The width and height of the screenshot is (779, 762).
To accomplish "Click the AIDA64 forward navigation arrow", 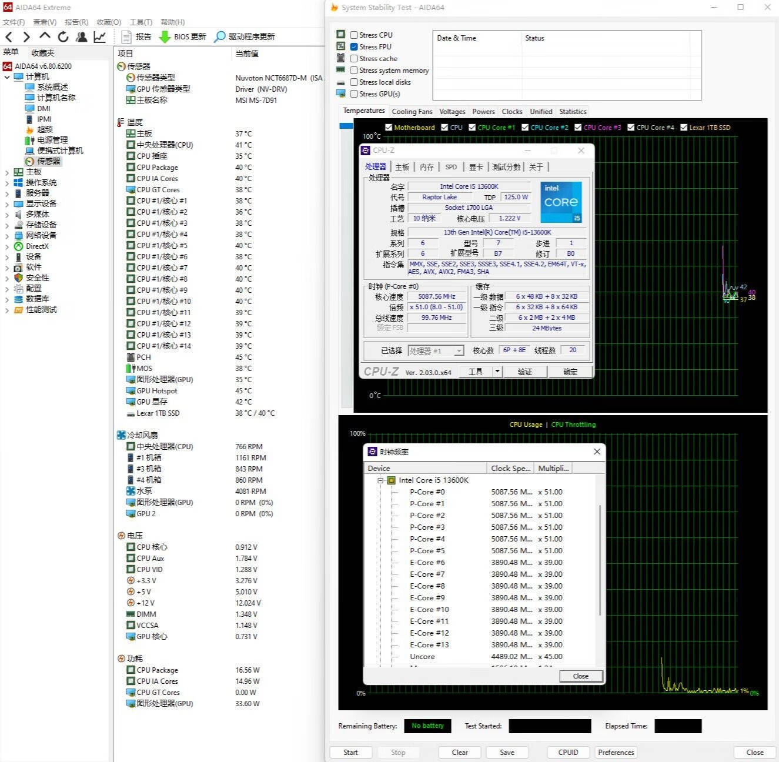I will tap(26, 36).
